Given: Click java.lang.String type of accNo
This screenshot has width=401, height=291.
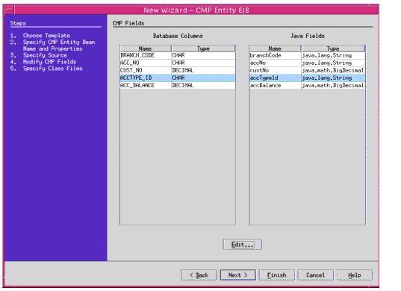Looking at the screenshot, I should 333,63.
